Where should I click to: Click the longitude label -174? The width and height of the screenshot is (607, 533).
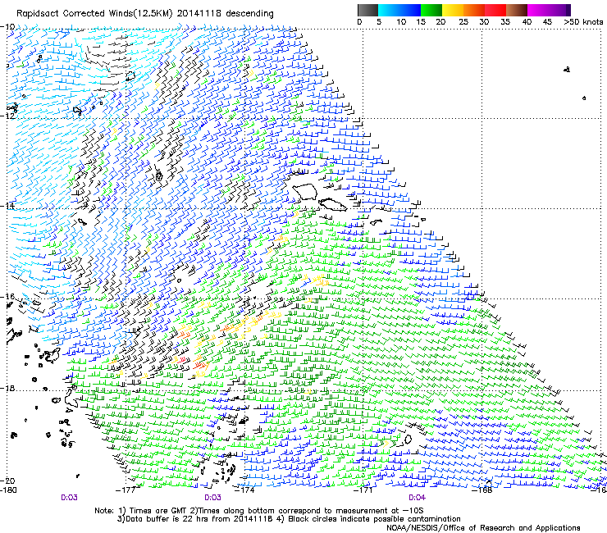(244, 490)
